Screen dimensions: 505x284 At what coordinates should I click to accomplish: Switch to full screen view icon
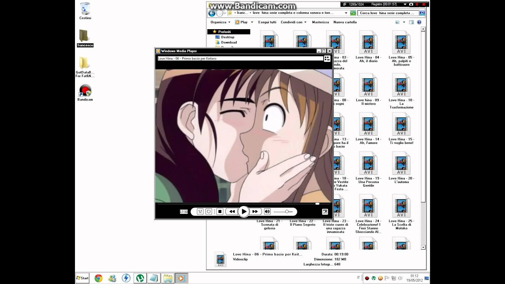[x=325, y=212]
